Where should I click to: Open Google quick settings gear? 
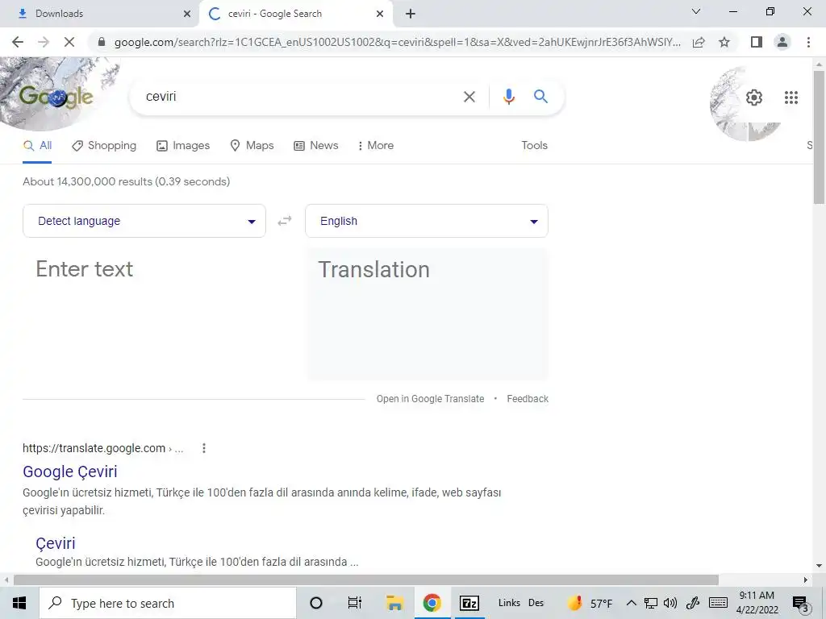[x=754, y=98]
